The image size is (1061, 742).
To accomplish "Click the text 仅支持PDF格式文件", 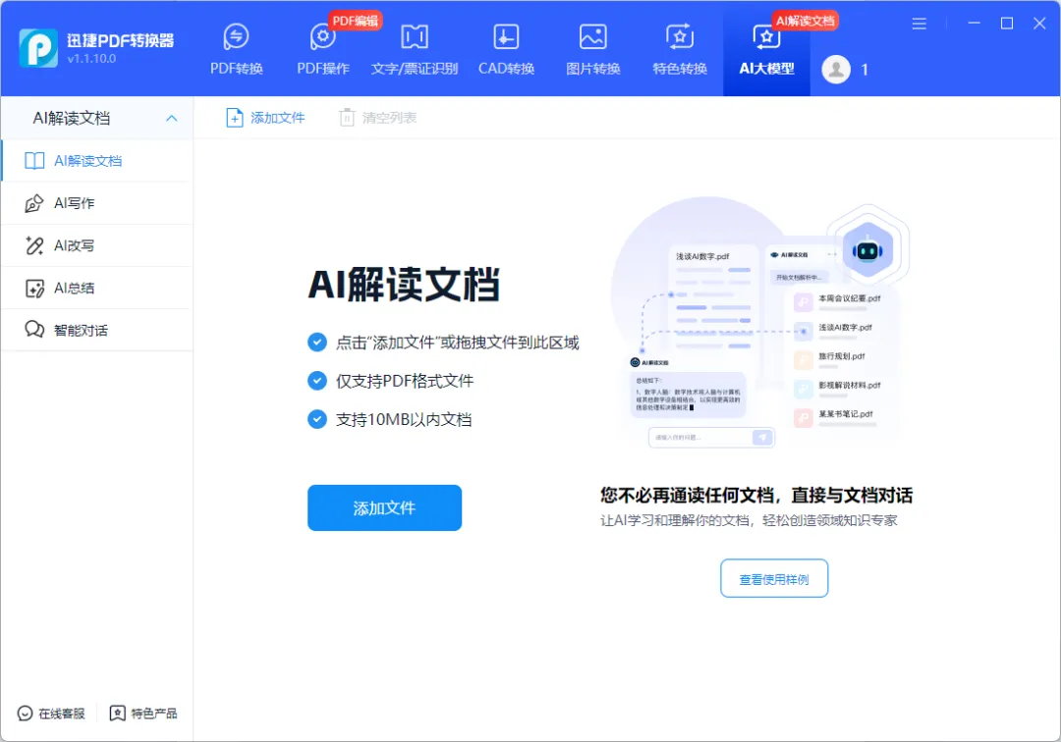I will tap(405, 381).
